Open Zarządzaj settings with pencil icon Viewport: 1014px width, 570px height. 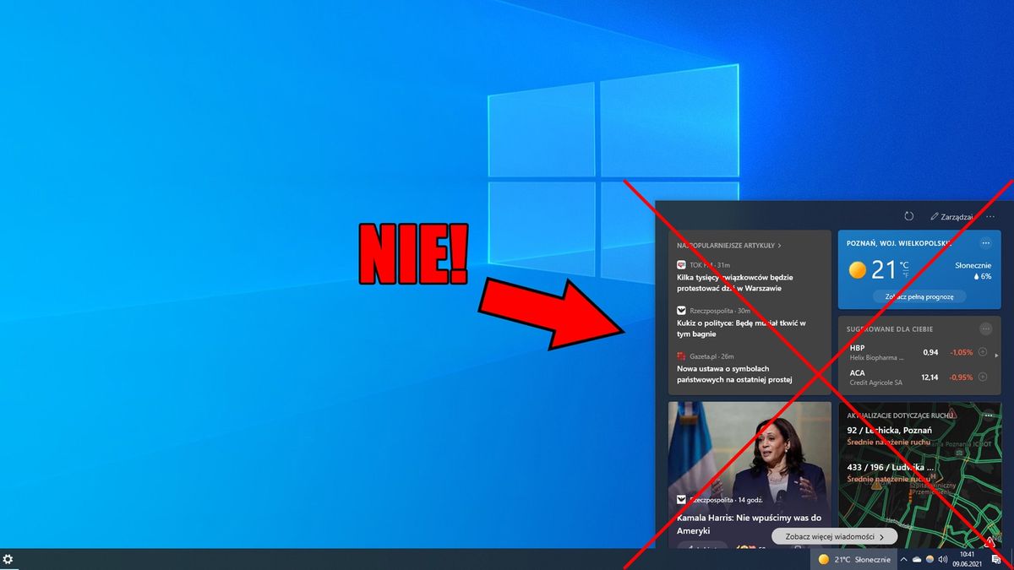(952, 217)
